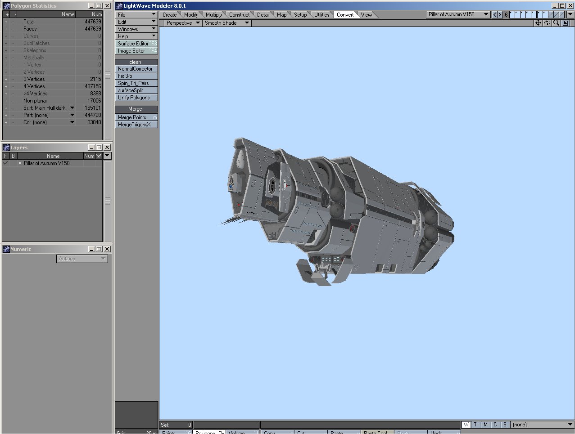Click the Unify Polygons button
This screenshot has width=575, height=434.
click(x=136, y=98)
